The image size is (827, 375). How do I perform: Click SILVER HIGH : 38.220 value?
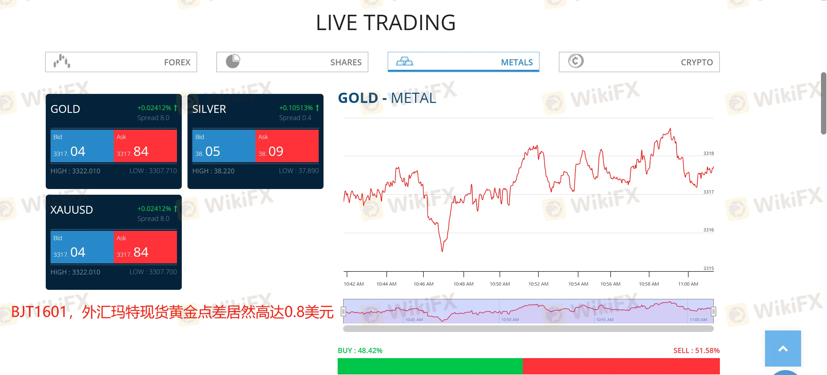tap(213, 171)
